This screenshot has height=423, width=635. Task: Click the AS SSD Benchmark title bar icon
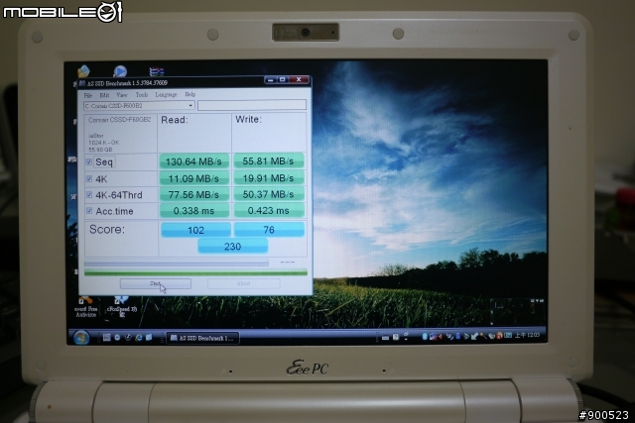tap(82, 84)
